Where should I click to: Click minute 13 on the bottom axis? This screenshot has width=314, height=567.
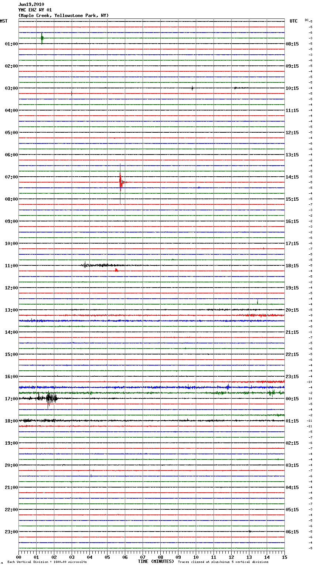coord(249,557)
